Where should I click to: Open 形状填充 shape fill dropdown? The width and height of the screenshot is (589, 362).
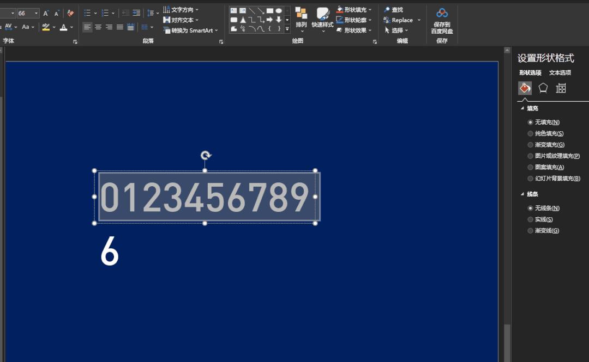point(354,9)
